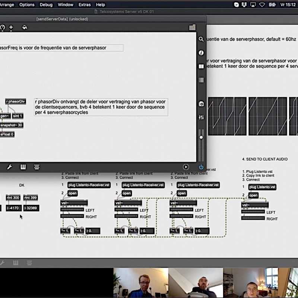Click the first plug Listento-Receiver.vst message
Image resolution: width=298 pixels, height=298 pixels.
89,185
